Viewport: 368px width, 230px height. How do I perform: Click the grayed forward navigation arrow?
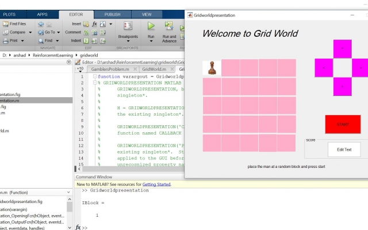pos(49,24)
